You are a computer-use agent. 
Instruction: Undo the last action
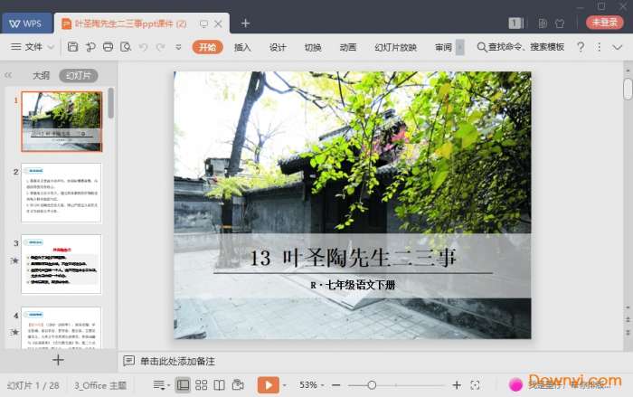tap(143, 47)
